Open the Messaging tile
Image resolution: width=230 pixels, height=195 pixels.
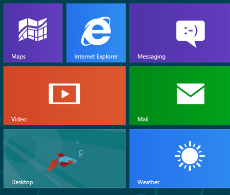[x=180, y=33]
